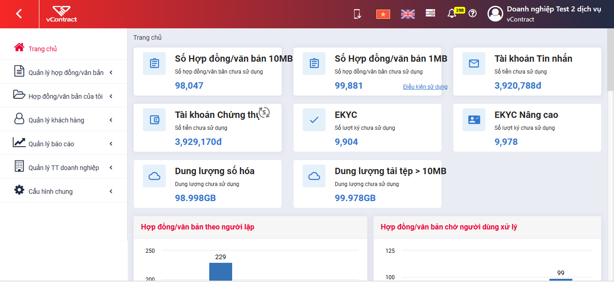Click the storage value 98.998GB
This screenshot has height=282, width=614.
tap(196, 198)
